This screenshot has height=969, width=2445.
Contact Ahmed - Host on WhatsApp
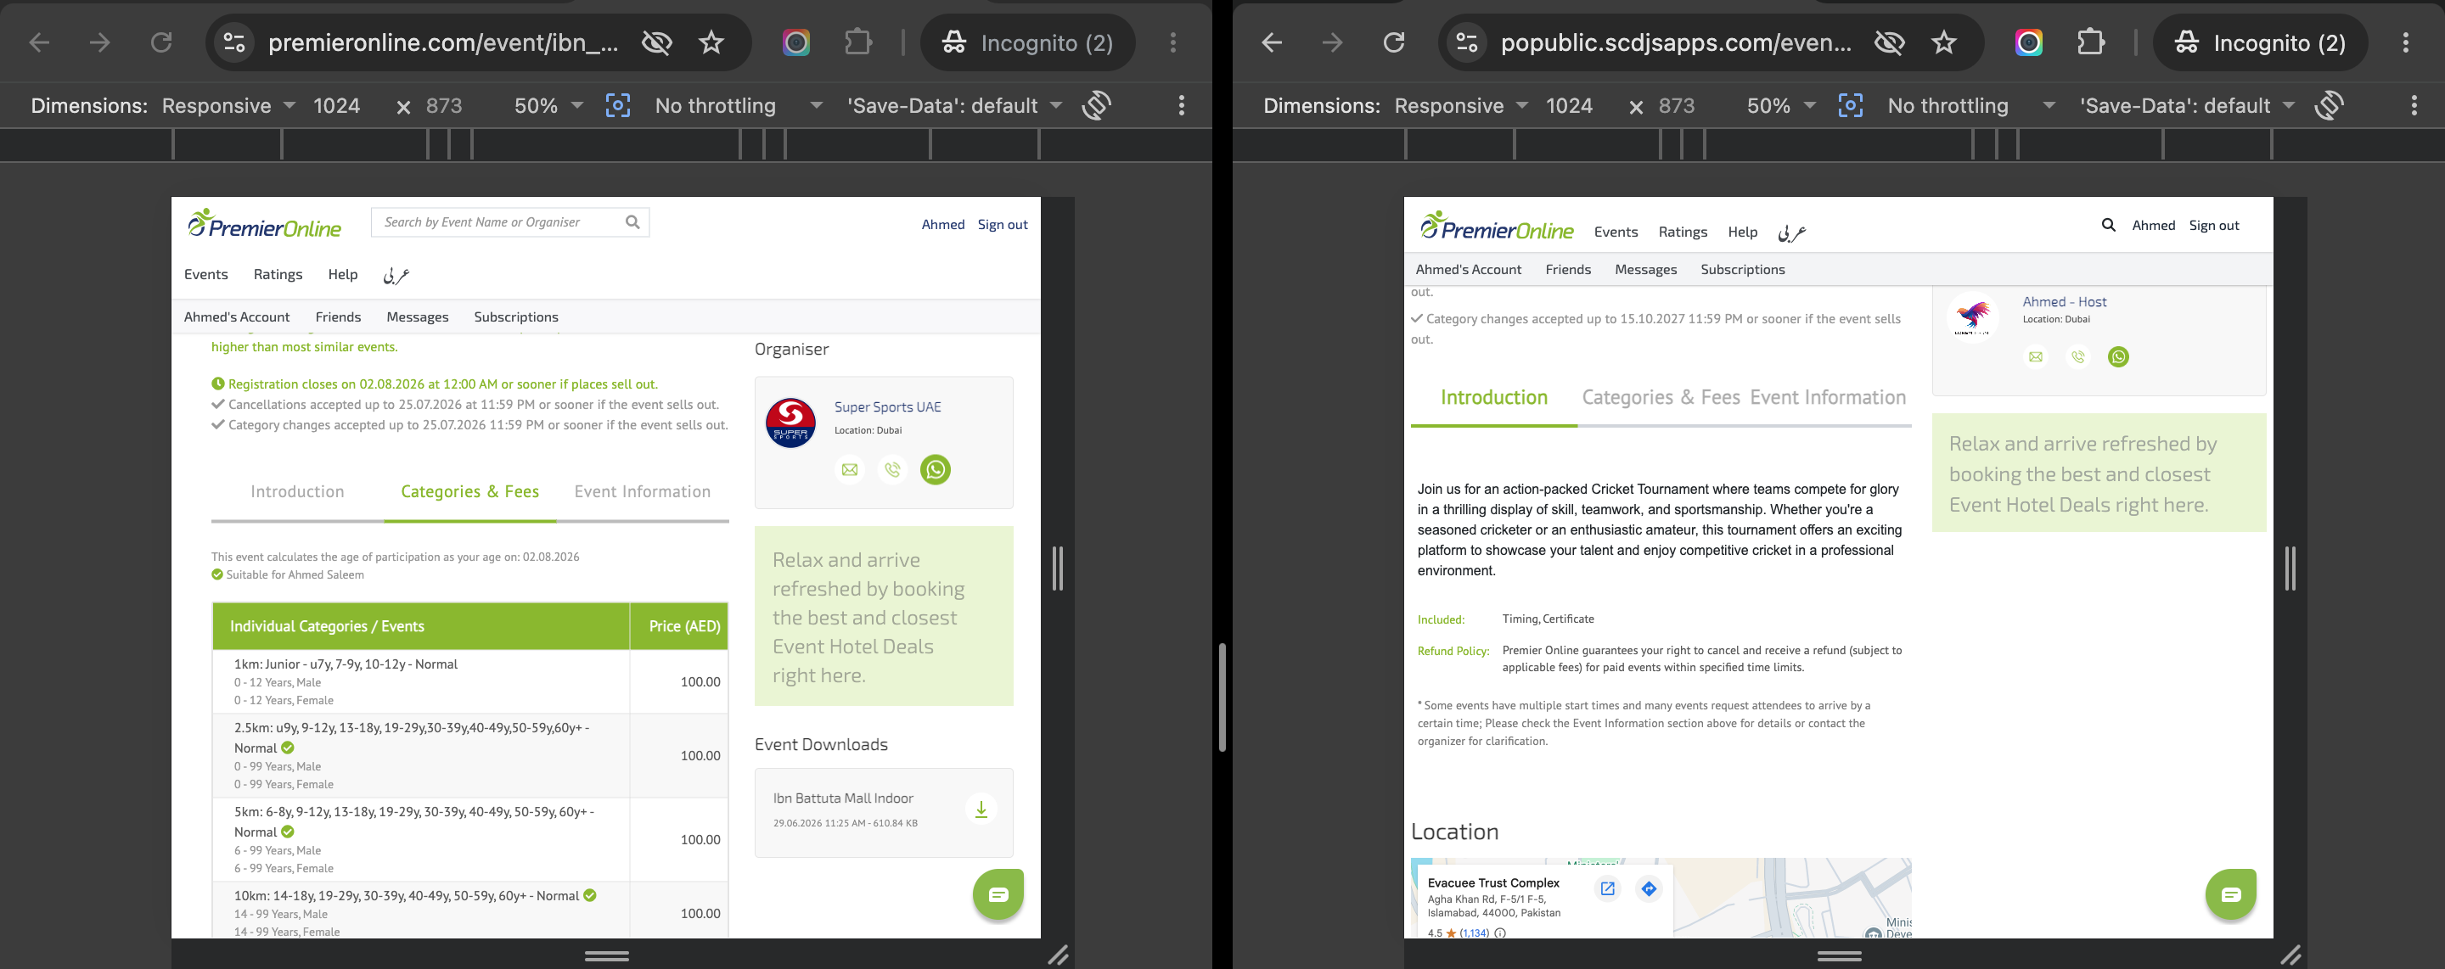coord(2118,357)
